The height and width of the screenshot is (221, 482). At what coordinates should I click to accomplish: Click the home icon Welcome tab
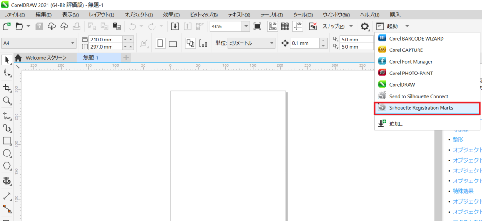18,57
